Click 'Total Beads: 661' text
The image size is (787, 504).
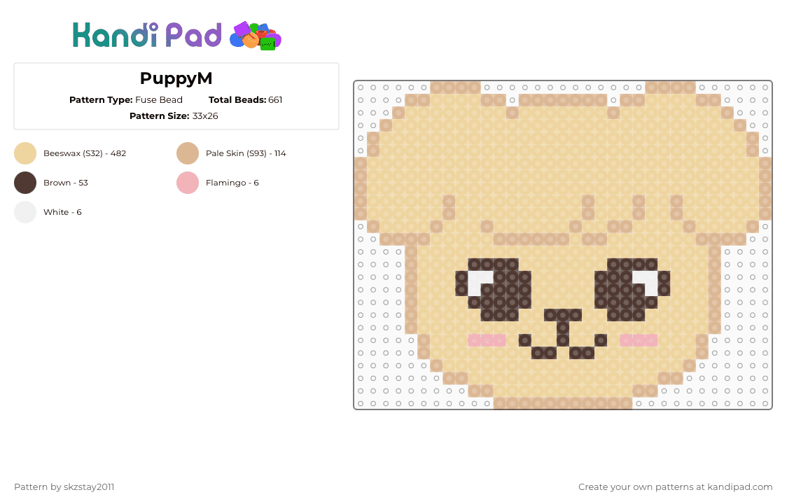click(x=246, y=100)
